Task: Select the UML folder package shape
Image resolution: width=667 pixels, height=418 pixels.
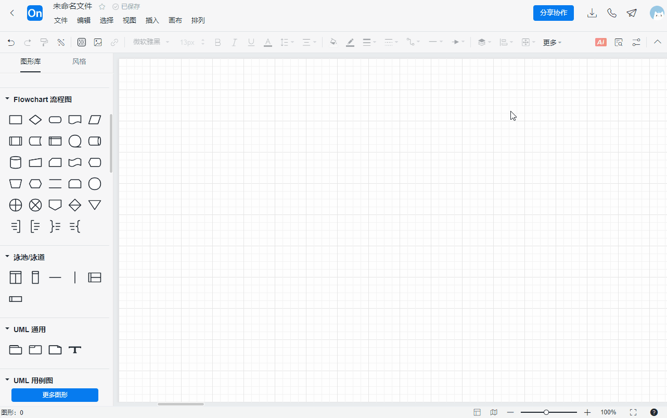Action: point(16,350)
